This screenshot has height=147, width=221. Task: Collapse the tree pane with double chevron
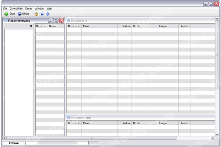(x=31, y=26)
